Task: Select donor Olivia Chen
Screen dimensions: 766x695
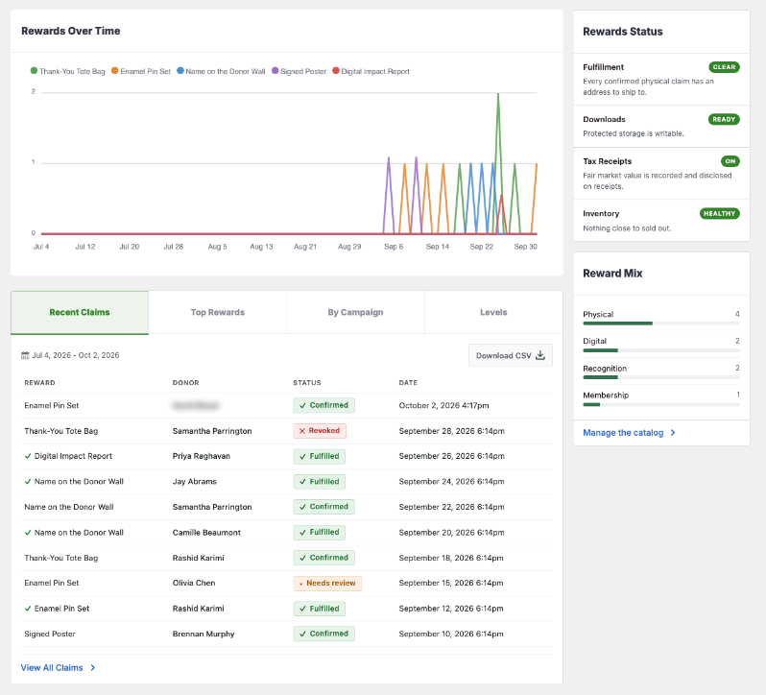Action: pos(194,583)
